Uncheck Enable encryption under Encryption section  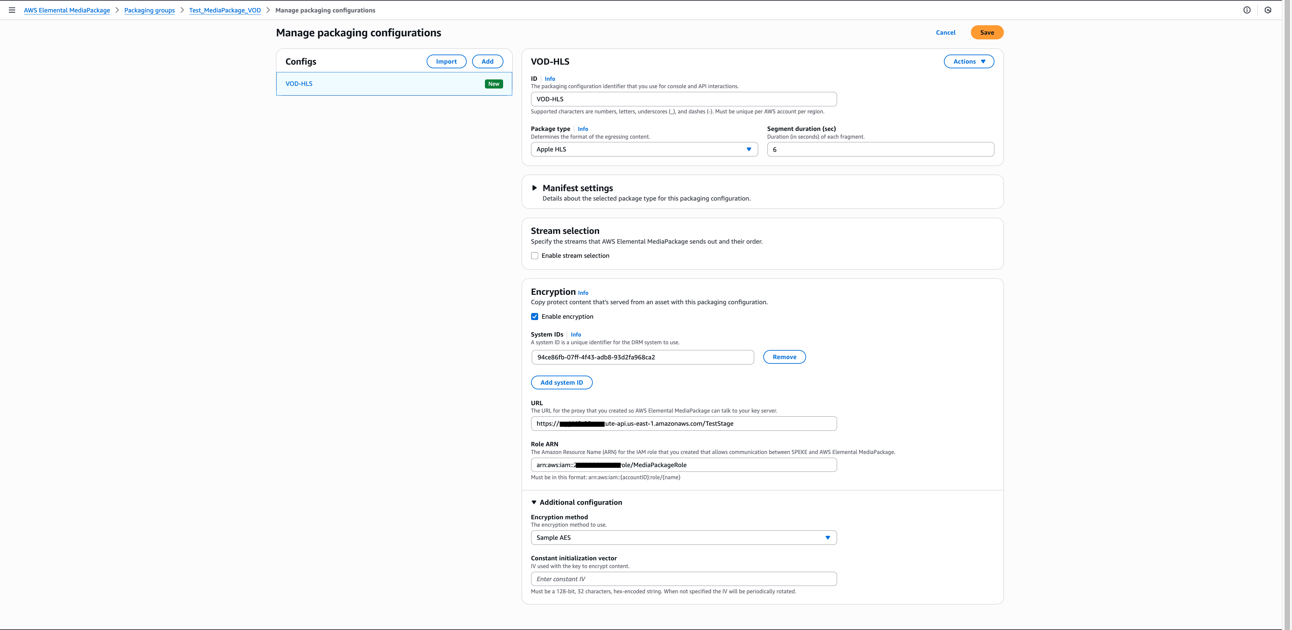[x=535, y=316]
